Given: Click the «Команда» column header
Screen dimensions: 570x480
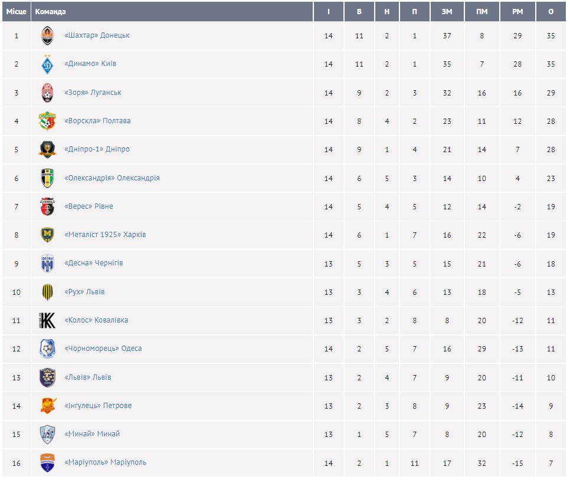Looking at the screenshot, I should coord(51,12).
